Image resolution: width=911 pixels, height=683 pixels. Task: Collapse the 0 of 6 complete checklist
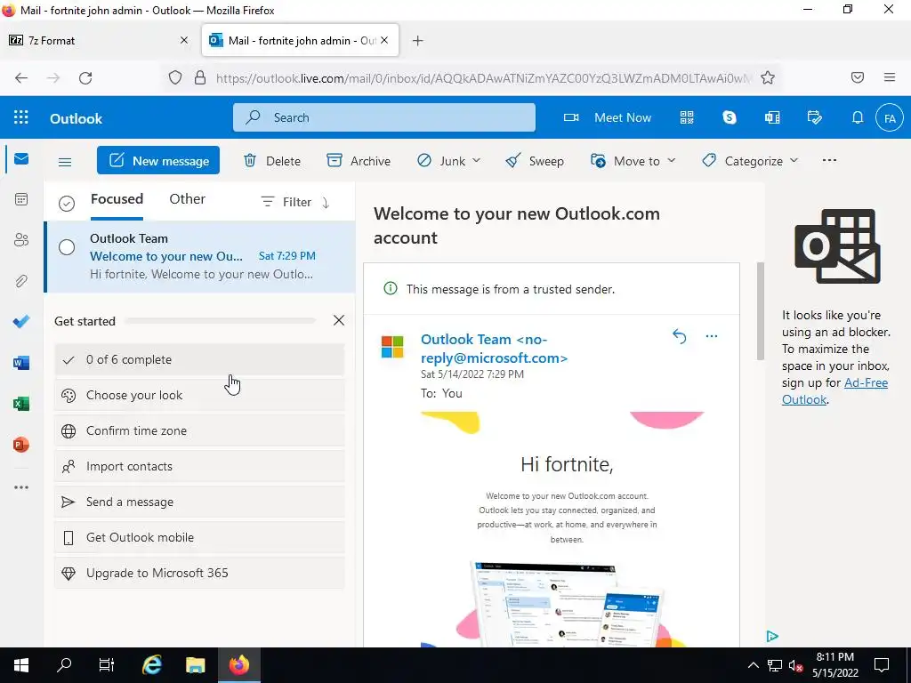pyautogui.click(x=199, y=359)
